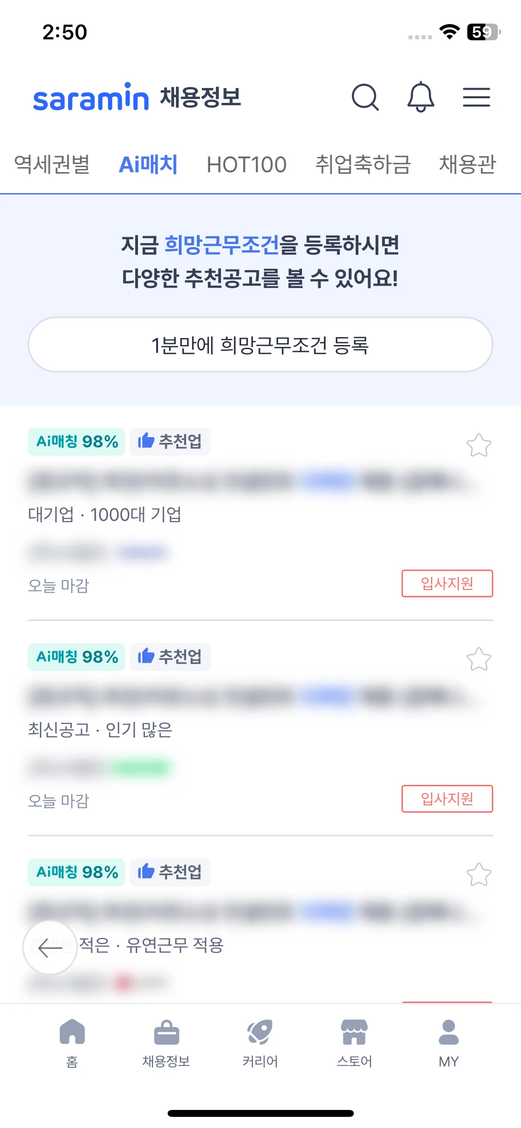Switch to HOT100 tab
Image resolution: width=521 pixels, height=1128 pixels.
tap(246, 165)
